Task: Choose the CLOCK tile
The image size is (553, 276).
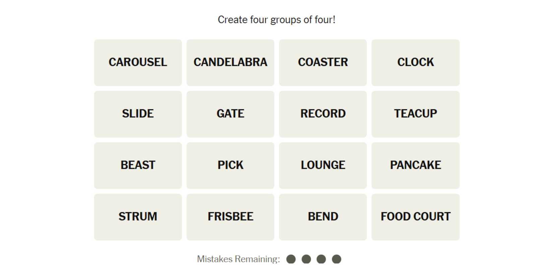Action: coord(415,63)
